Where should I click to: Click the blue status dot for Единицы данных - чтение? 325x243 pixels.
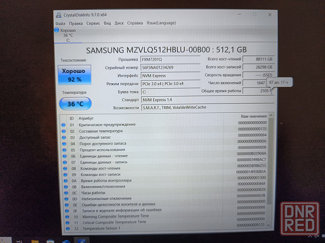(x=65, y=156)
